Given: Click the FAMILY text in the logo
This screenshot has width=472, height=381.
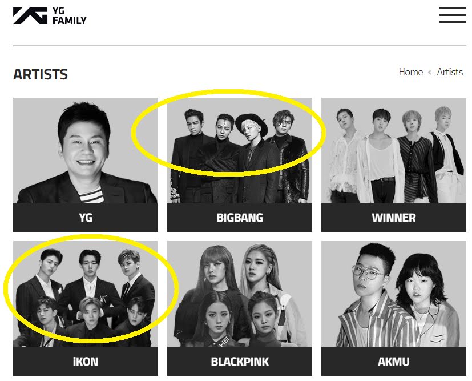Looking at the screenshot, I should [x=70, y=20].
